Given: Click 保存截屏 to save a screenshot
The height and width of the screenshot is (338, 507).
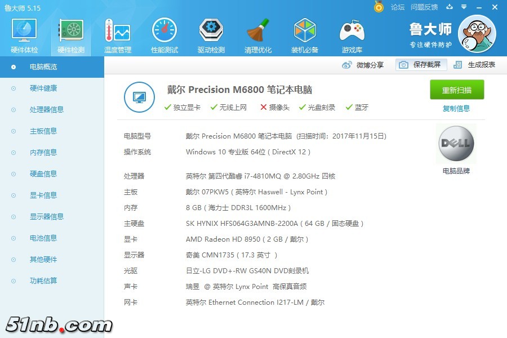Looking at the screenshot, I should pyautogui.click(x=421, y=65).
